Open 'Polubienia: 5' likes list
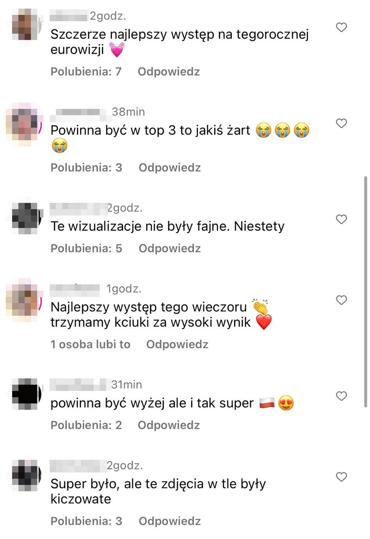 [x=86, y=248]
